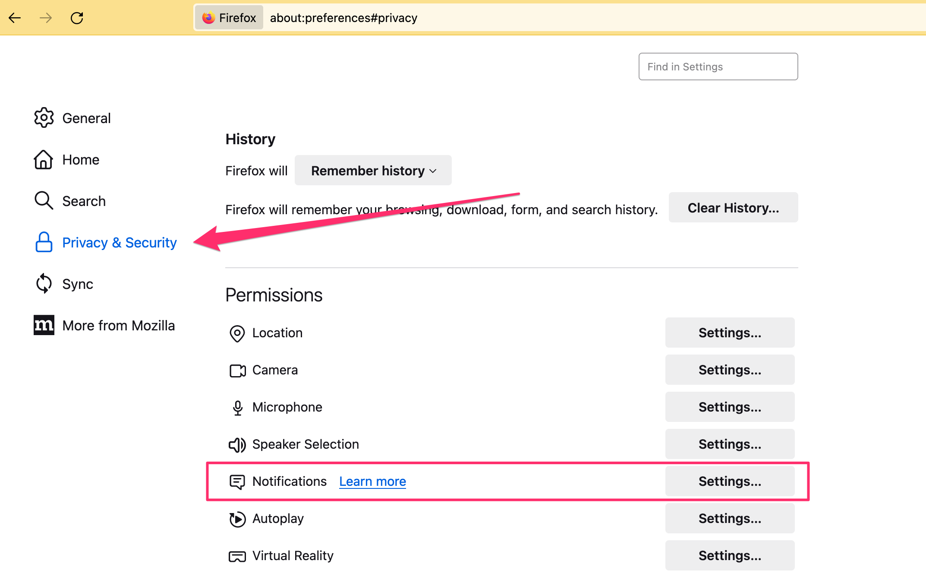The height and width of the screenshot is (583, 926).
Task: Click the Find in Settings input field
Action: tap(717, 66)
